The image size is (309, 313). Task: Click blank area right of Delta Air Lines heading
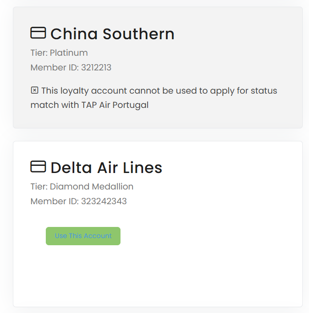pos(231,168)
